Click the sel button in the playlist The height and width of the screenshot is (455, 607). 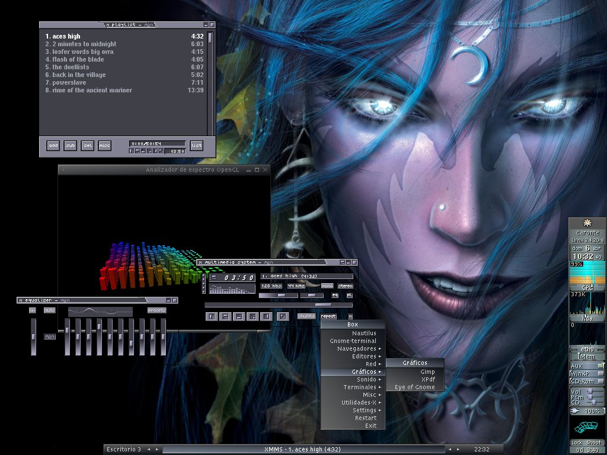[x=88, y=146]
